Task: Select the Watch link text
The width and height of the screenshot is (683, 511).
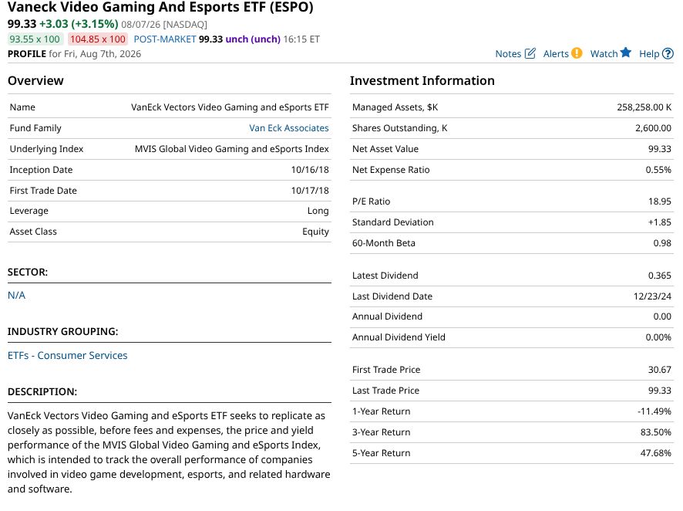Action: coord(604,53)
